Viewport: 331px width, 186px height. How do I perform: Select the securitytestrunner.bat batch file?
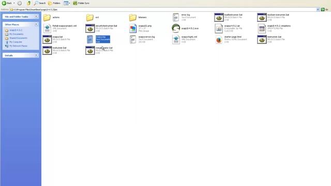[101, 28]
